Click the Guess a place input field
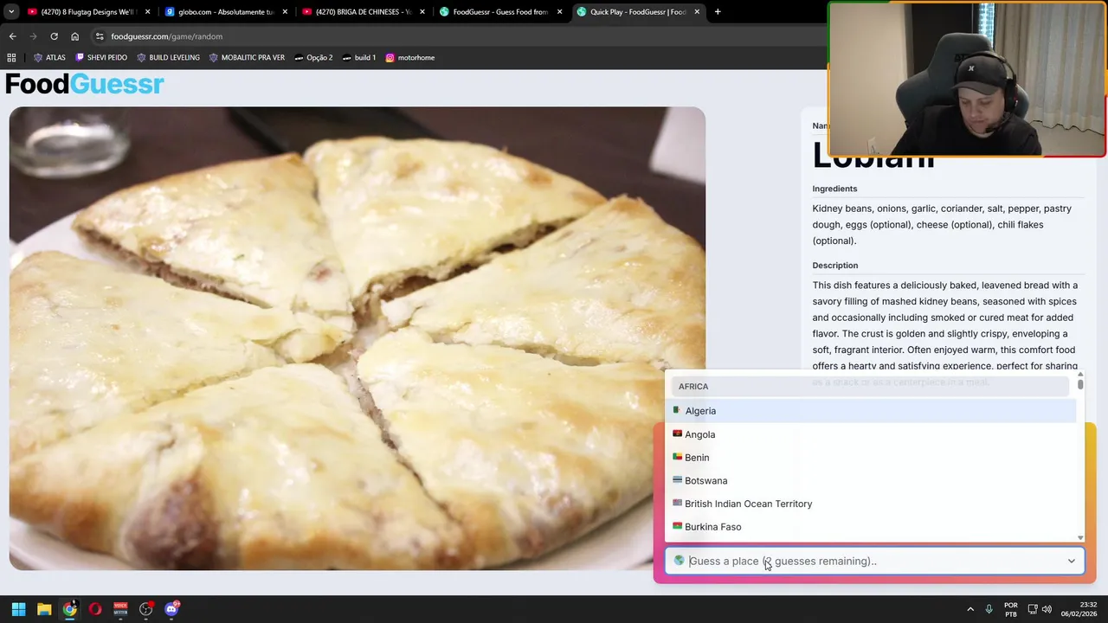This screenshot has height=623, width=1108. [874, 561]
